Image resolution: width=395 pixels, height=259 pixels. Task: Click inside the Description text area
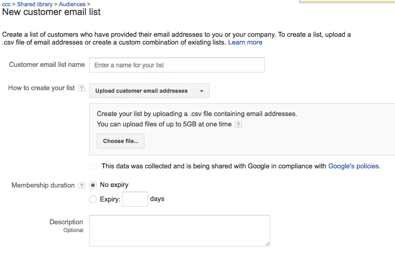point(179,231)
